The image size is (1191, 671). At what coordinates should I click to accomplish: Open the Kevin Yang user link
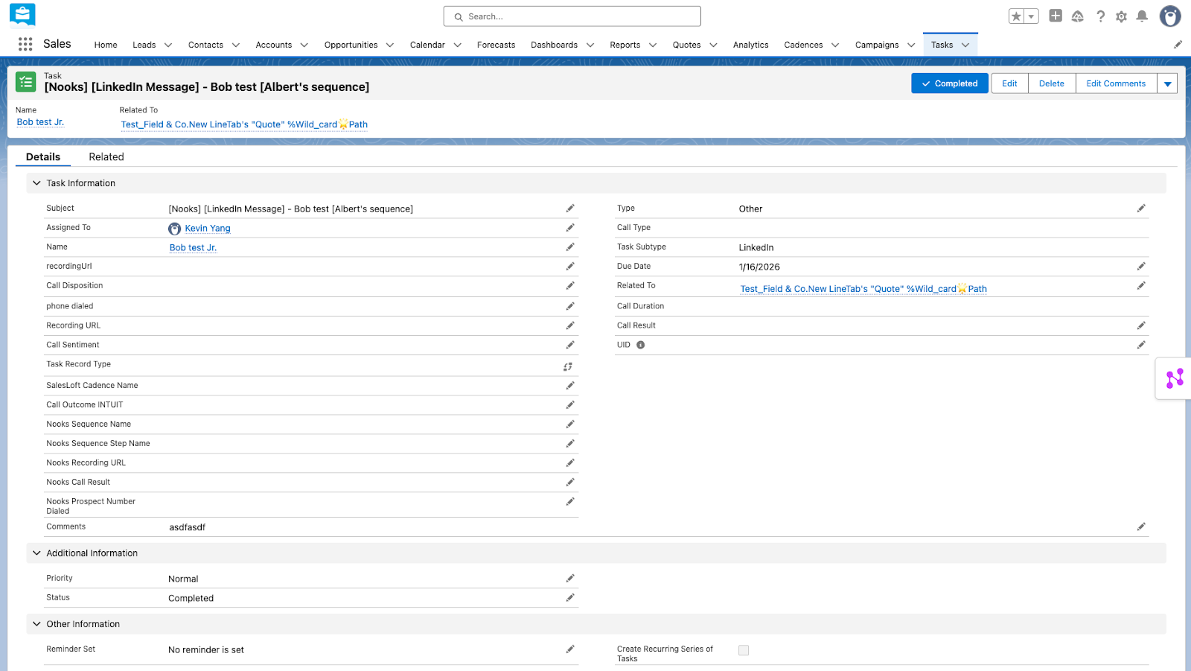point(208,229)
